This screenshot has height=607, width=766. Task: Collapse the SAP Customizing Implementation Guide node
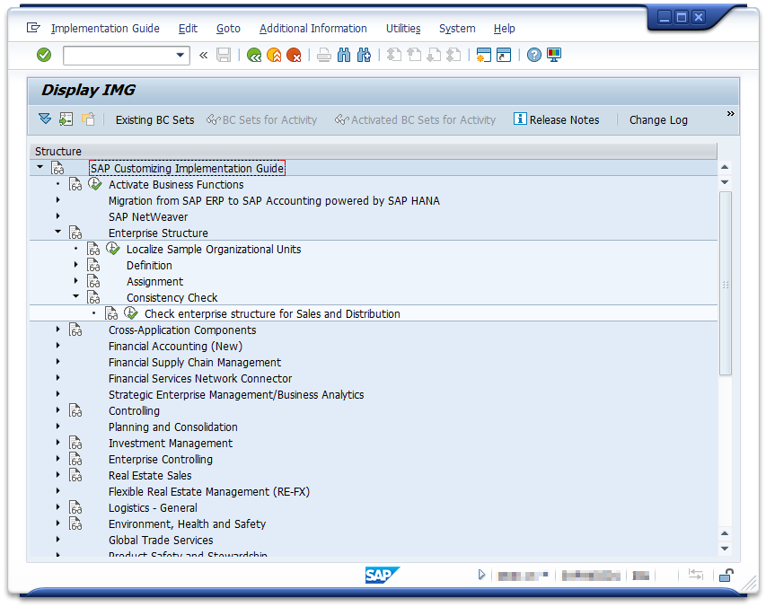(40, 168)
